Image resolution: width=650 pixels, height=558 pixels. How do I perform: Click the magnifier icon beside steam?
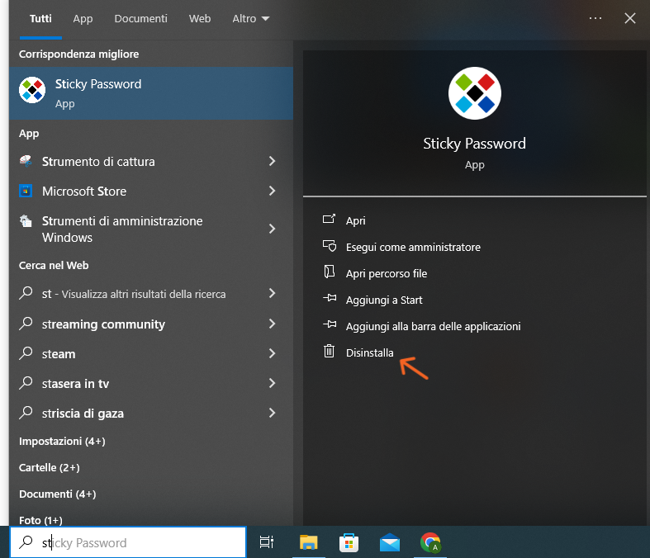pos(26,353)
